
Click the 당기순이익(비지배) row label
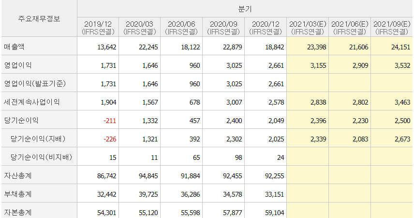click(x=42, y=157)
